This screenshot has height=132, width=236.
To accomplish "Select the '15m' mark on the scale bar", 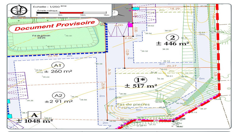I will point(106,15).
